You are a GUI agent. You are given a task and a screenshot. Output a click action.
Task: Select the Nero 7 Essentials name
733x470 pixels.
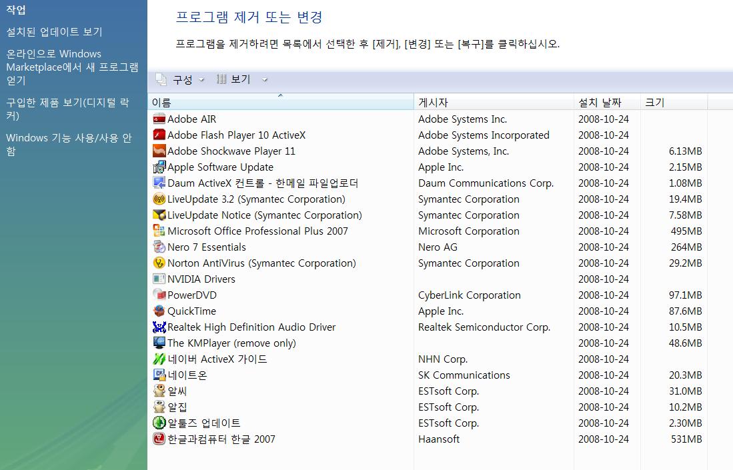tap(207, 247)
